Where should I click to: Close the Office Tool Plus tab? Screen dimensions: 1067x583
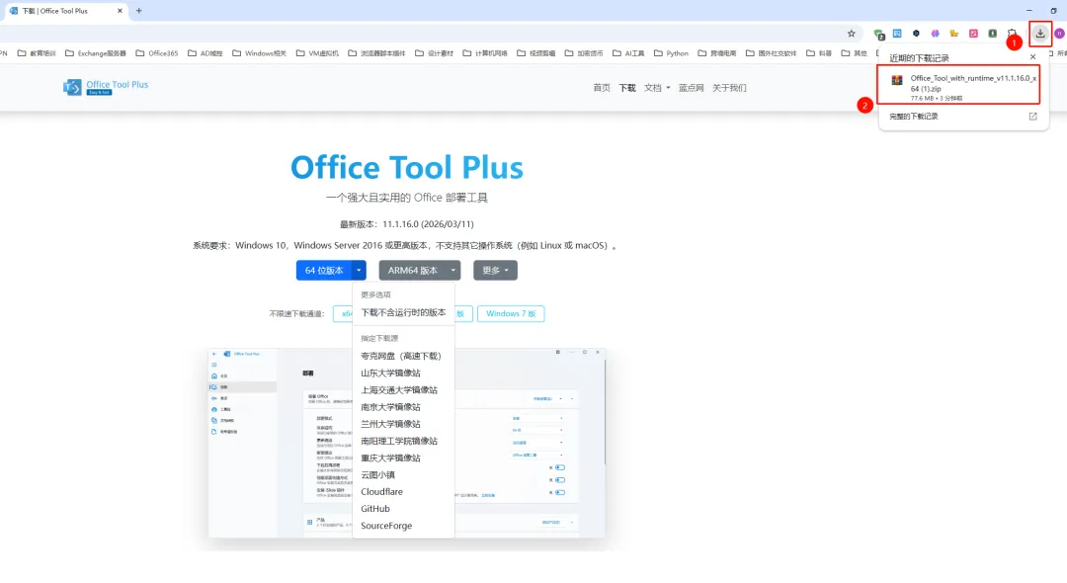pyautogui.click(x=120, y=11)
